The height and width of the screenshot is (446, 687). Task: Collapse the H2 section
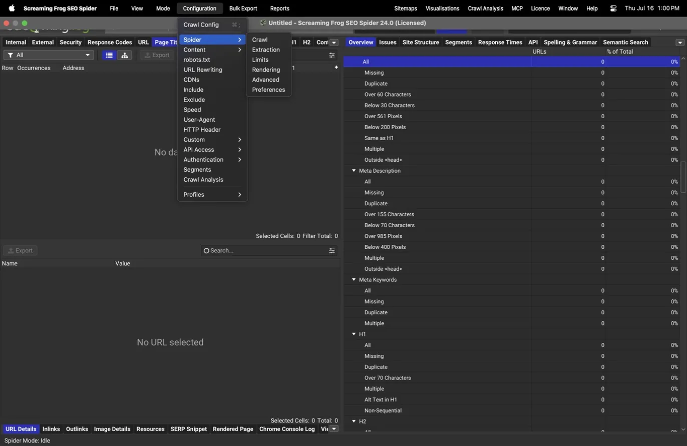[354, 421]
